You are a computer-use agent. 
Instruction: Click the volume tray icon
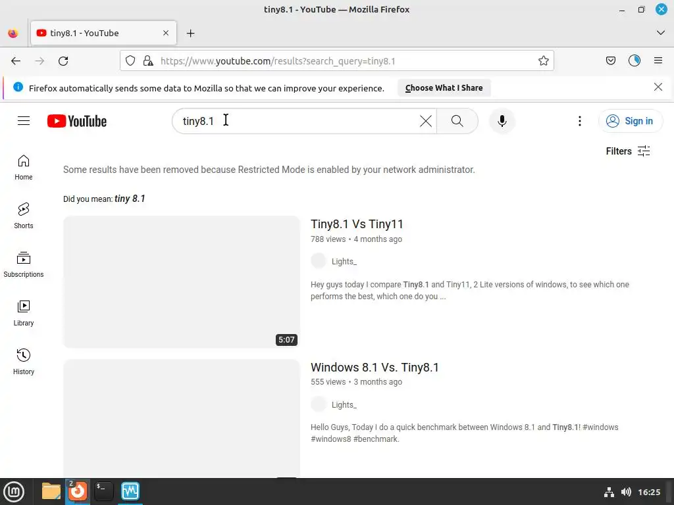point(627,492)
